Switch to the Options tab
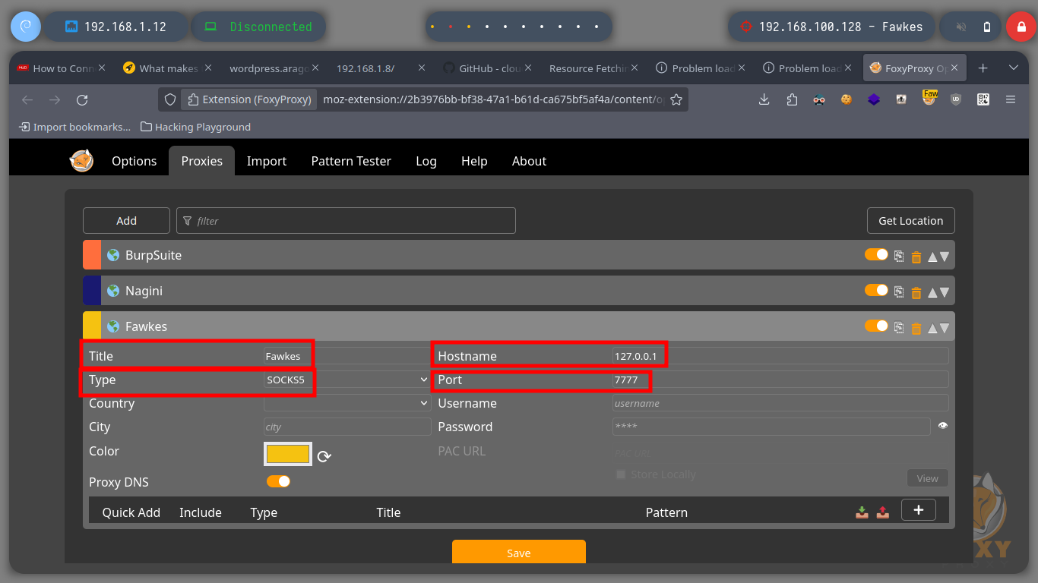The height and width of the screenshot is (583, 1038). click(134, 161)
